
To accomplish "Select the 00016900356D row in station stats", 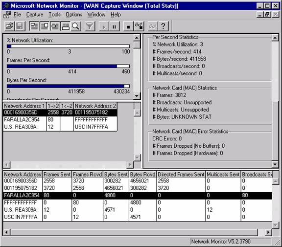I will coord(138,180).
